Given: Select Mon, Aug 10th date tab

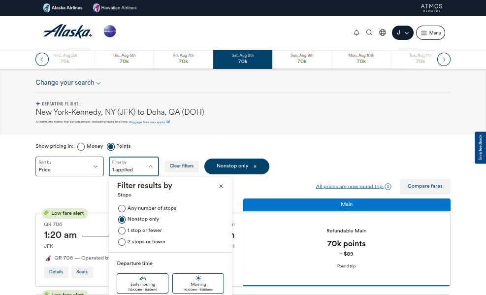Looking at the screenshot, I should tap(361, 59).
